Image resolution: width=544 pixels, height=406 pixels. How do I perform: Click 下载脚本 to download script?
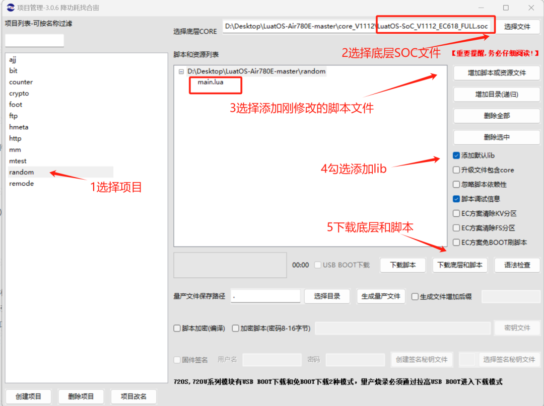coord(402,265)
